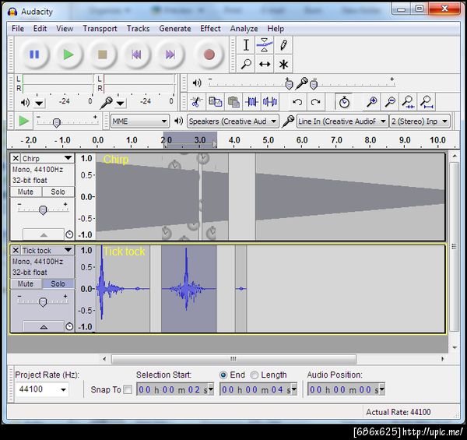The image size is (467, 440).
Task: Click the Undo arrow icon
Action: coord(297,102)
